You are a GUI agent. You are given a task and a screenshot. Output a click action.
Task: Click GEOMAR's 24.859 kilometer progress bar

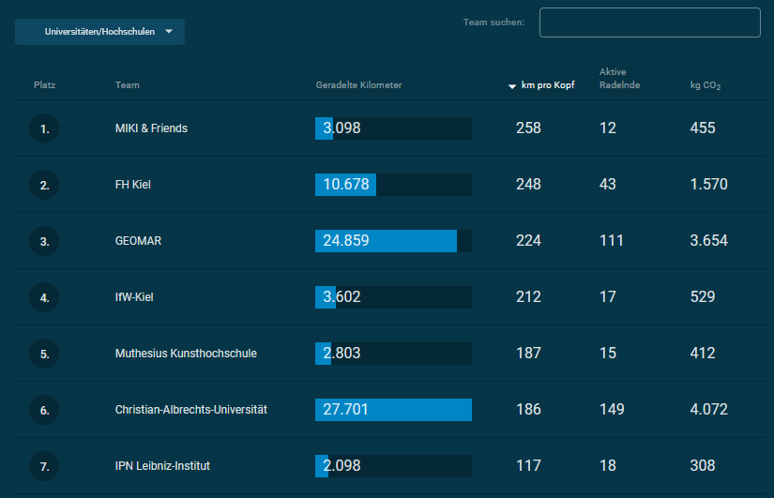(393, 241)
